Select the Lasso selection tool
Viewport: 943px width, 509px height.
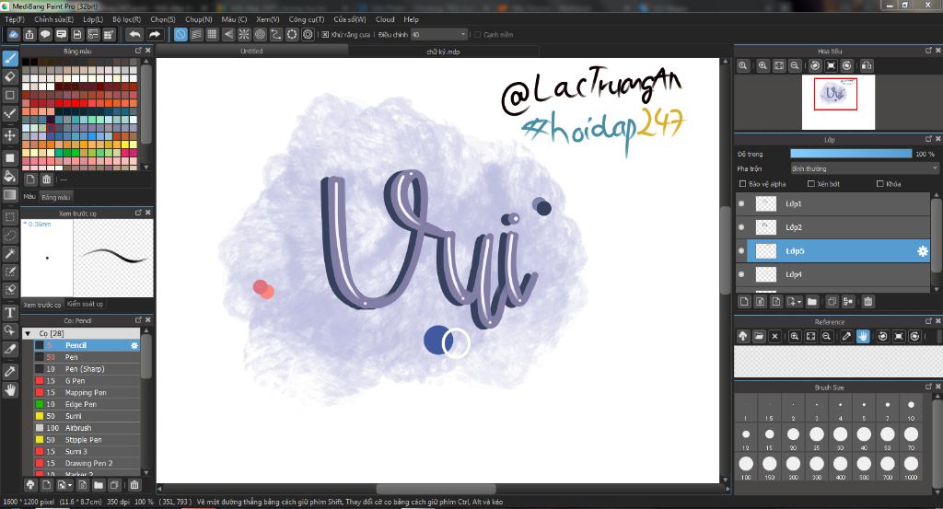[x=10, y=235]
